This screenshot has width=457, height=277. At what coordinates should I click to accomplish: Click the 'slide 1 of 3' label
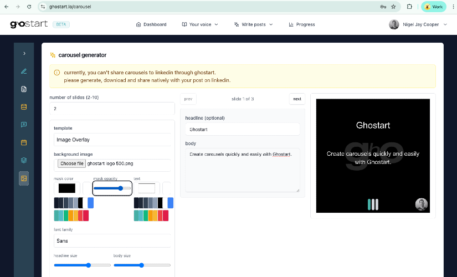click(x=243, y=99)
